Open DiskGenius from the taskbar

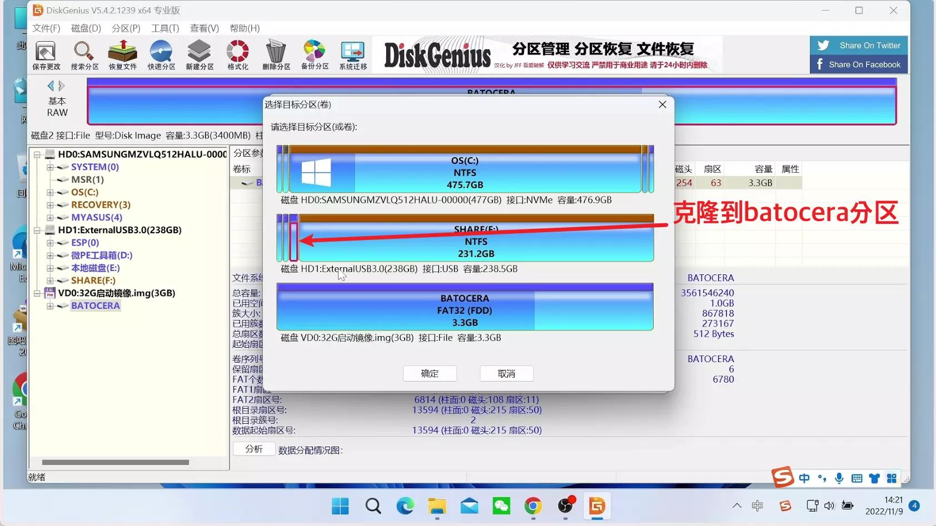pos(597,506)
